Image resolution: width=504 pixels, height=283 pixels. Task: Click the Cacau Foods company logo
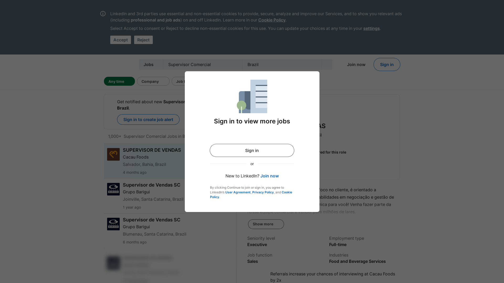pos(113,154)
